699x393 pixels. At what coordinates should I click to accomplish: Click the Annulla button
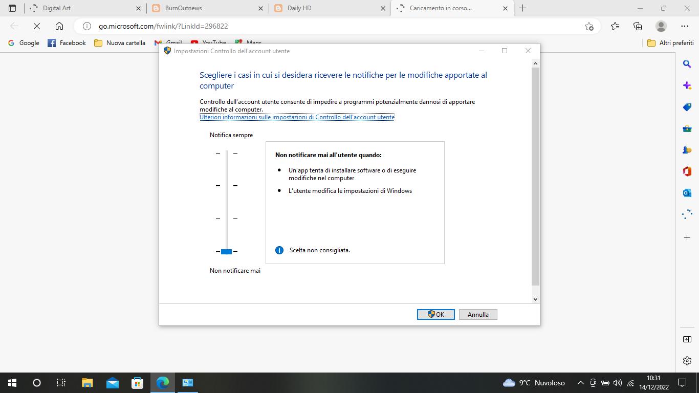tap(478, 315)
